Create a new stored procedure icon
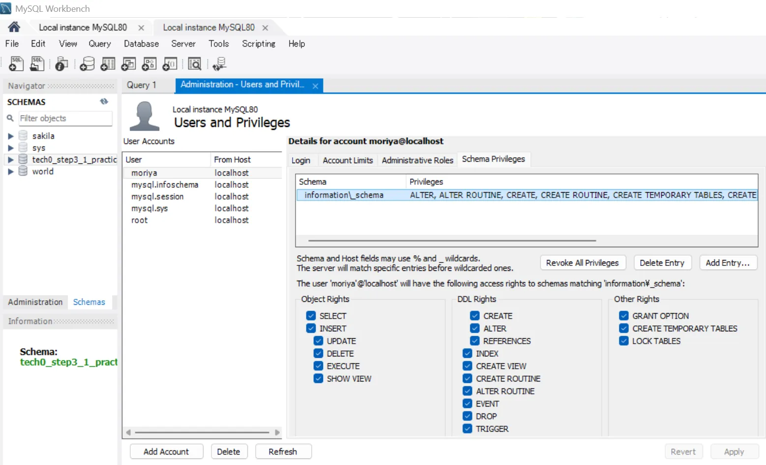The height and width of the screenshot is (465, 766). 149,63
